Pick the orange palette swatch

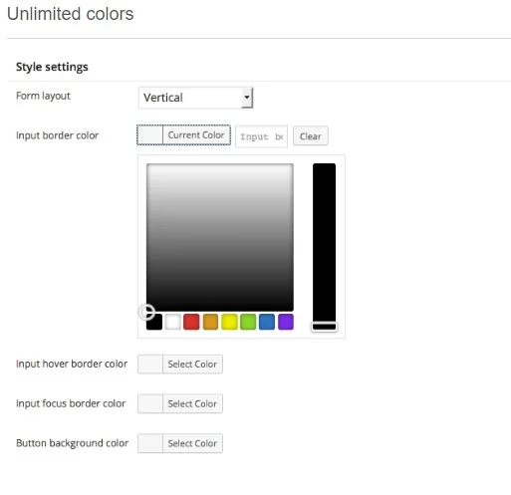(x=210, y=322)
